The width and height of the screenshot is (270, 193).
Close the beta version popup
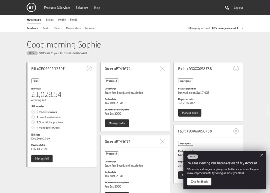[x=262, y=155]
